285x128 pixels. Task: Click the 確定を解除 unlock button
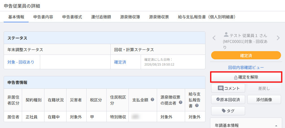click(246, 77)
